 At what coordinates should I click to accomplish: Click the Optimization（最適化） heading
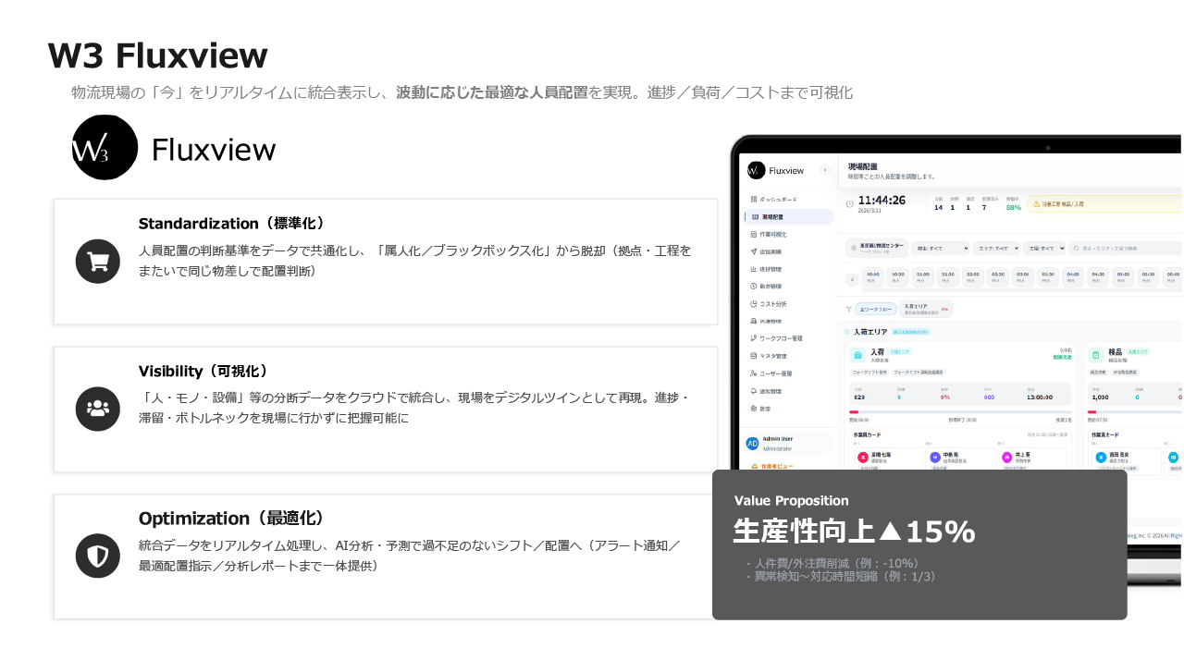[x=231, y=518]
